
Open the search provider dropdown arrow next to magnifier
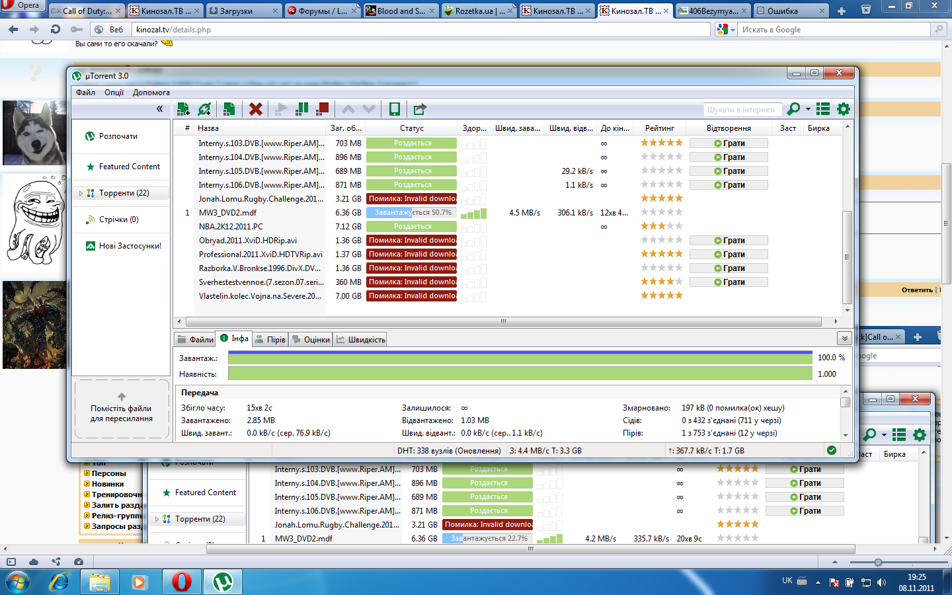(808, 109)
